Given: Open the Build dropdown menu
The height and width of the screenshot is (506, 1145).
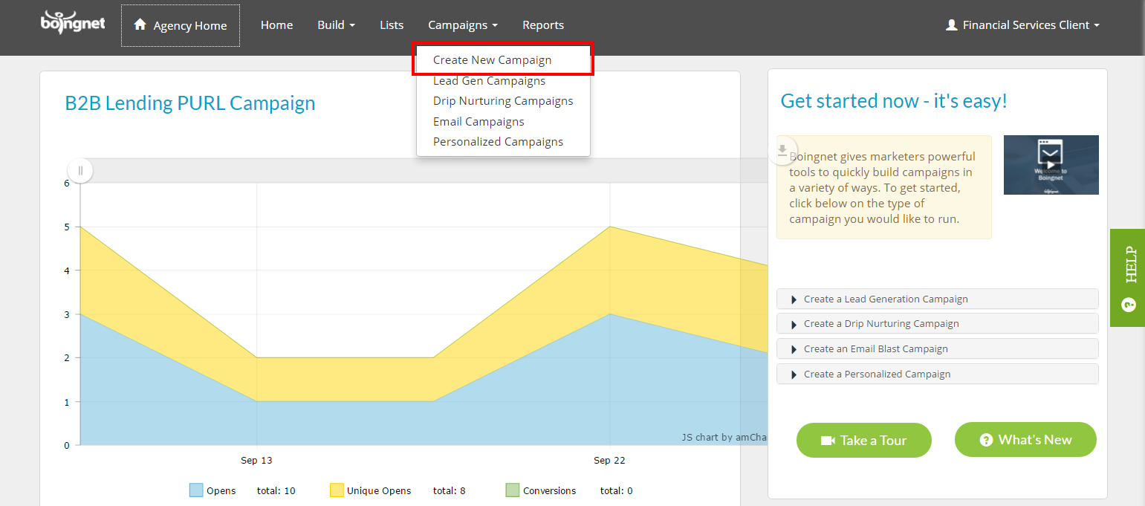Looking at the screenshot, I should (336, 25).
